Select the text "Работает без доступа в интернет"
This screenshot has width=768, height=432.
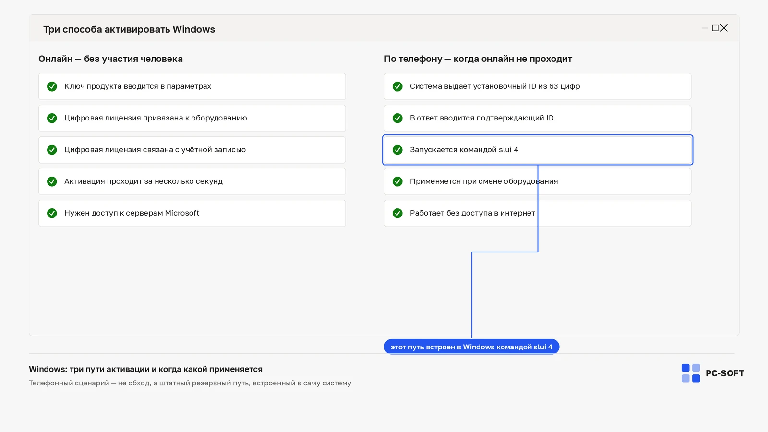(x=472, y=213)
